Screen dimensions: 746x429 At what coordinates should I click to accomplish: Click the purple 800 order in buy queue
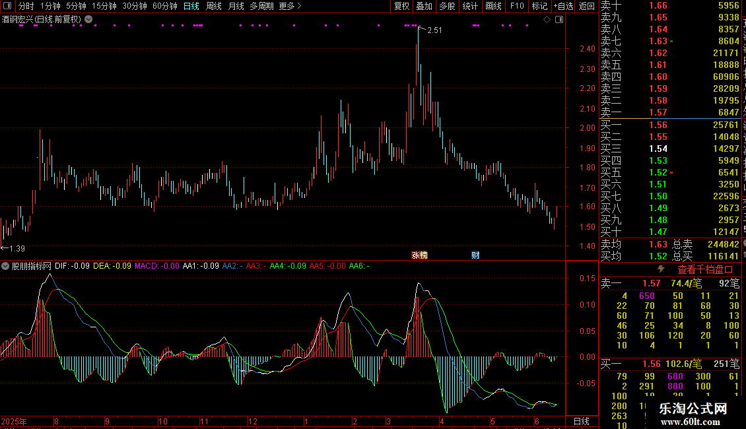tap(675, 386)
